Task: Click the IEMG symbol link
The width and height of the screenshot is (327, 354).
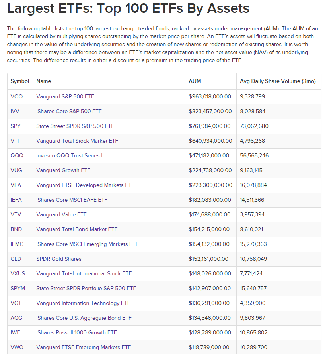Action: pos(17,244)
